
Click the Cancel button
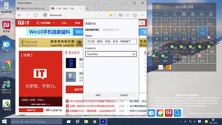(x=124, y=95)
